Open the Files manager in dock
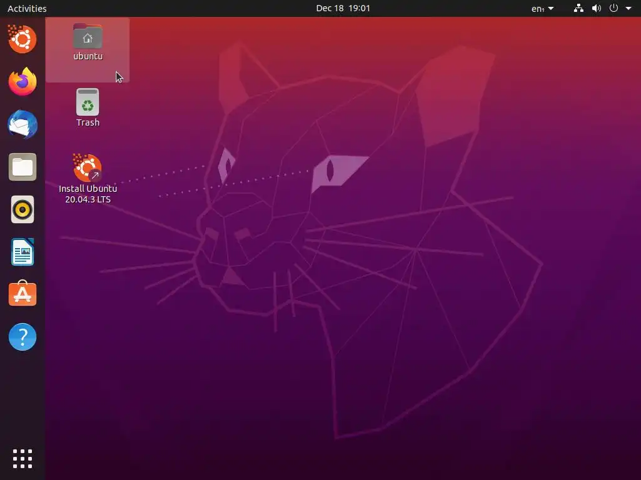This screenshot has width=641, height=480. coord(23,167)
